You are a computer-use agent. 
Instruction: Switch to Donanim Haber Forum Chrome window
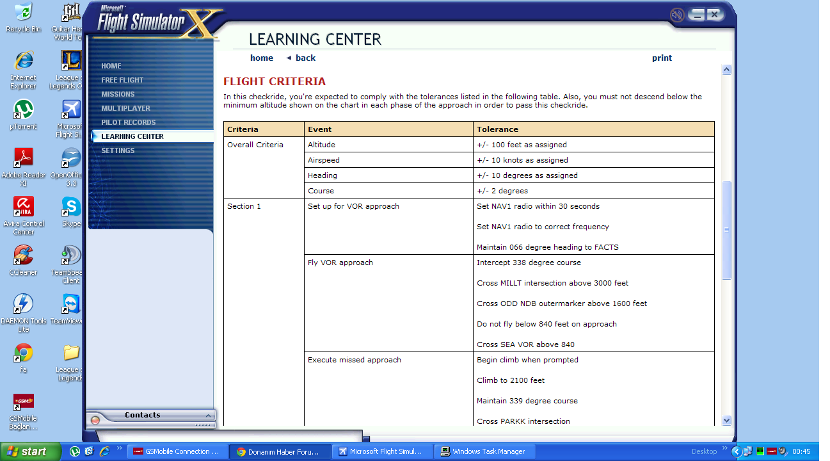click(280, 451)
